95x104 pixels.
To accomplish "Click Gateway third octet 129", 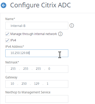I will (x=37, y=84).
